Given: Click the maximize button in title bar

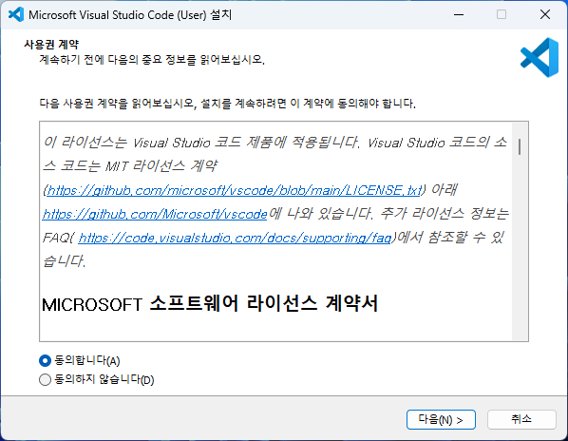Looking at the screenshot, I should 502,14.
